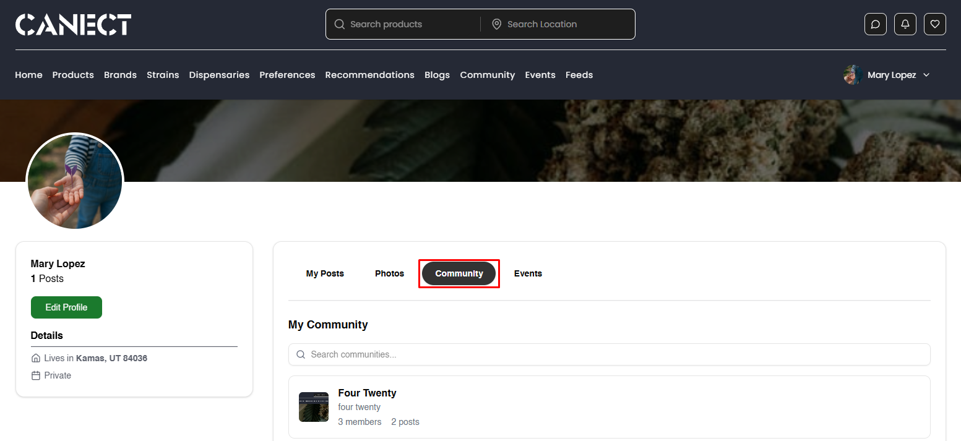The width and height of the screenshot is (961, 441).
Task: Switch to the Photos tab
Action: pyautogui.click(x=389, y=273)
